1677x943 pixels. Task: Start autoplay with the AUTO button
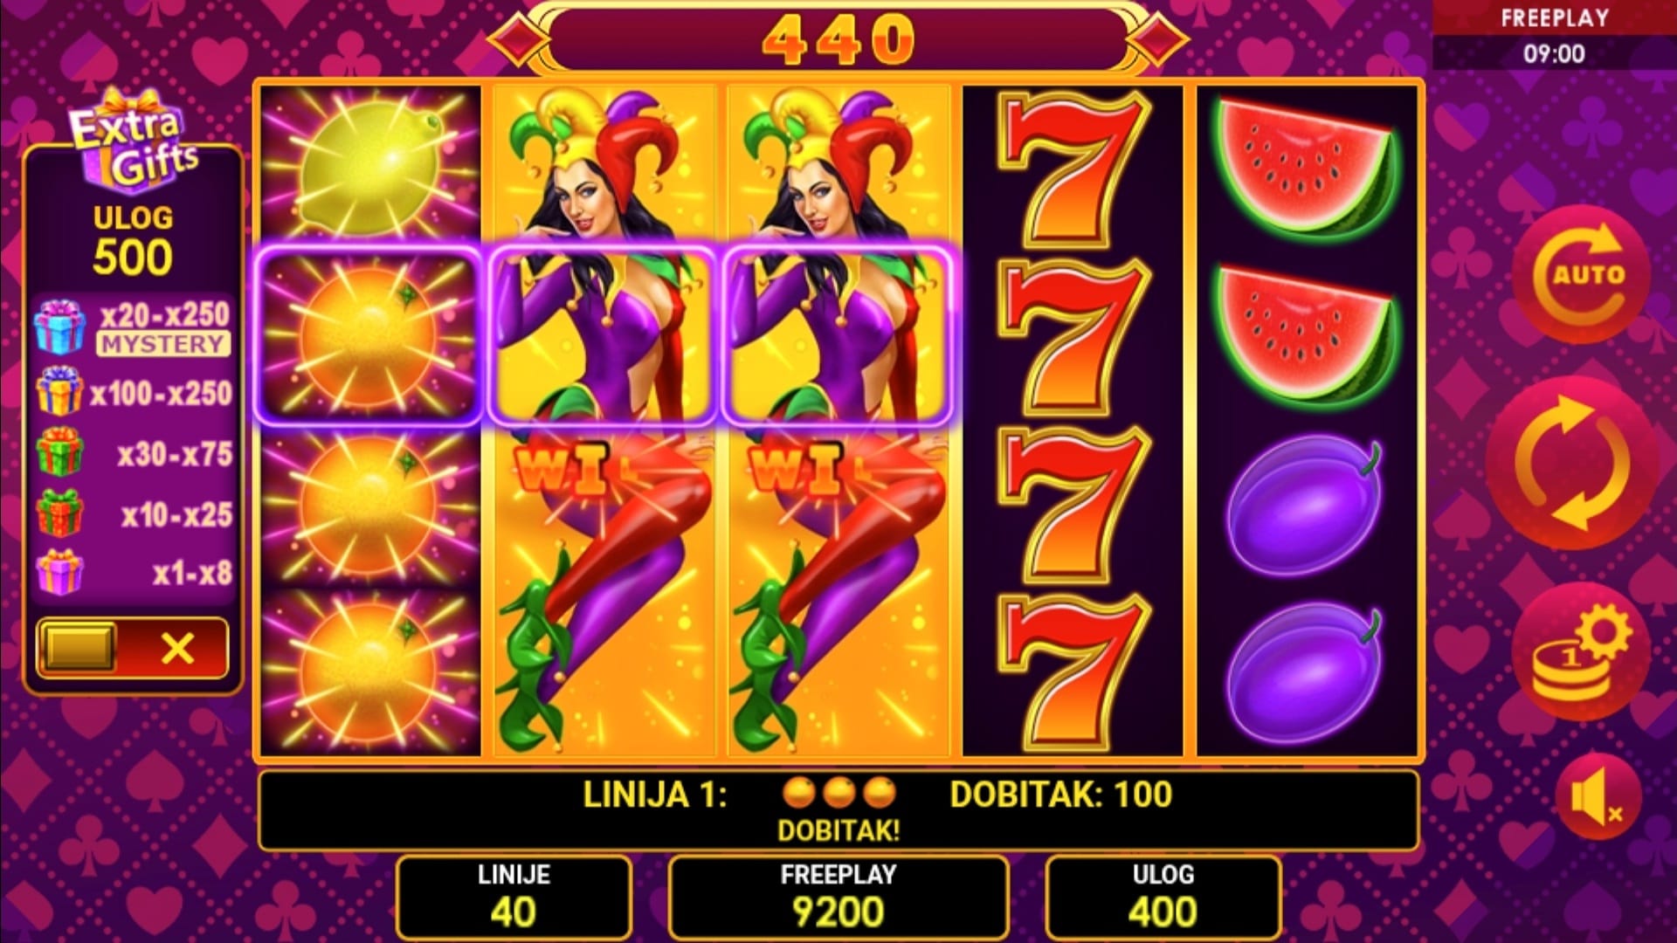click(x=1582, y=273)
